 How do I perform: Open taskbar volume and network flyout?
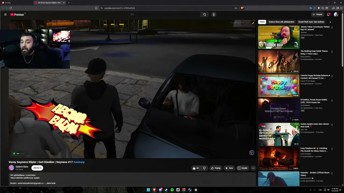(326, 190)
